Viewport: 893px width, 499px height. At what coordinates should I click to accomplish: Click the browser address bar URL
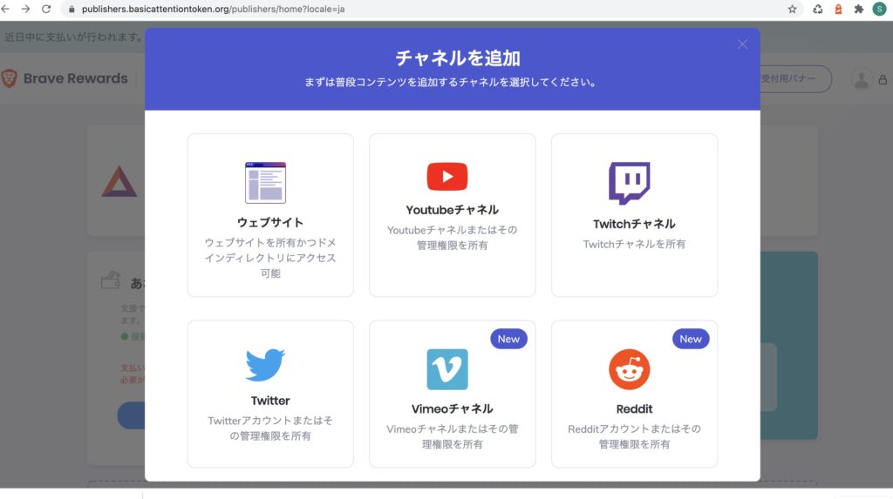[213, 9]
